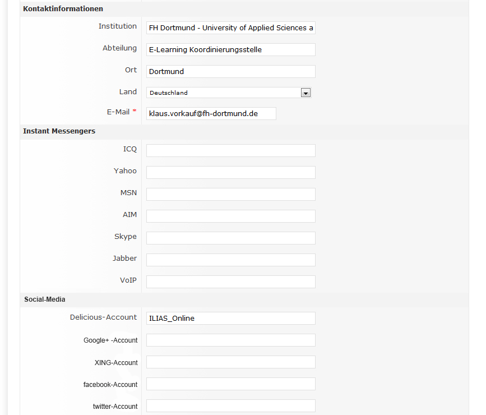
Task: Focus the XING-Account input
Action: 230,362
